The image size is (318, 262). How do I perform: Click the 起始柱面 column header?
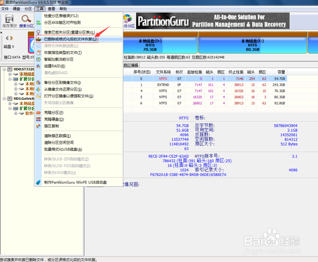pos(195,72)
